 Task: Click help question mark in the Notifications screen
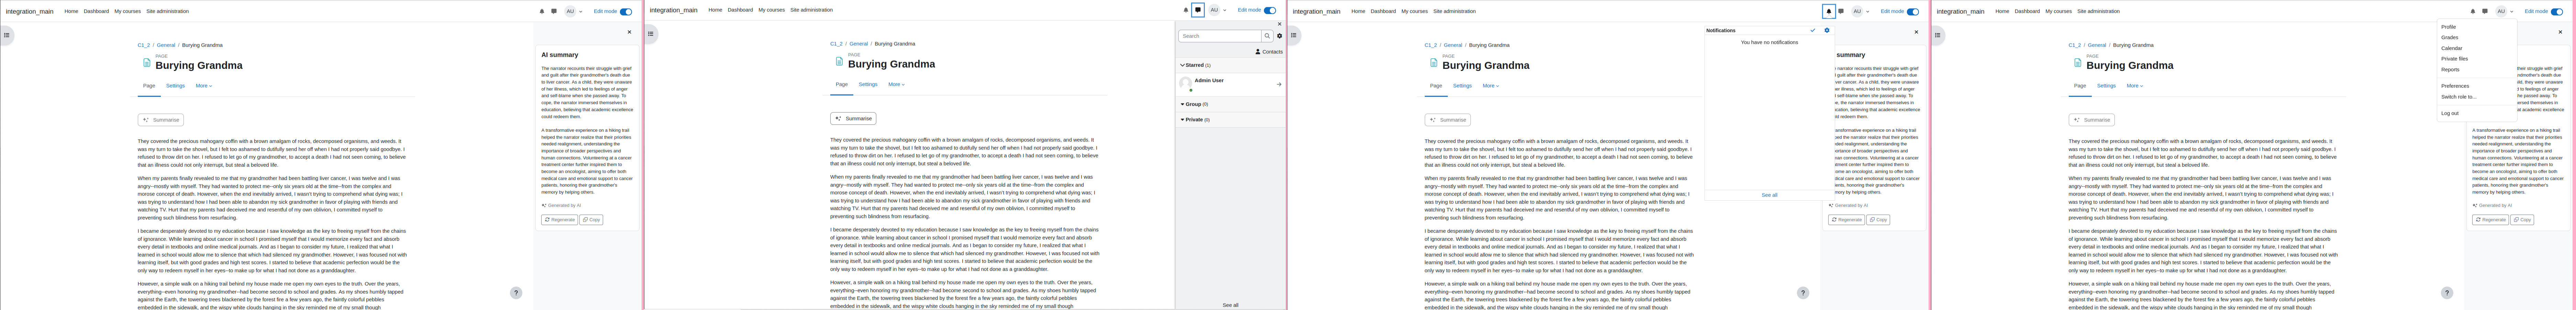tap(1803, 293)
